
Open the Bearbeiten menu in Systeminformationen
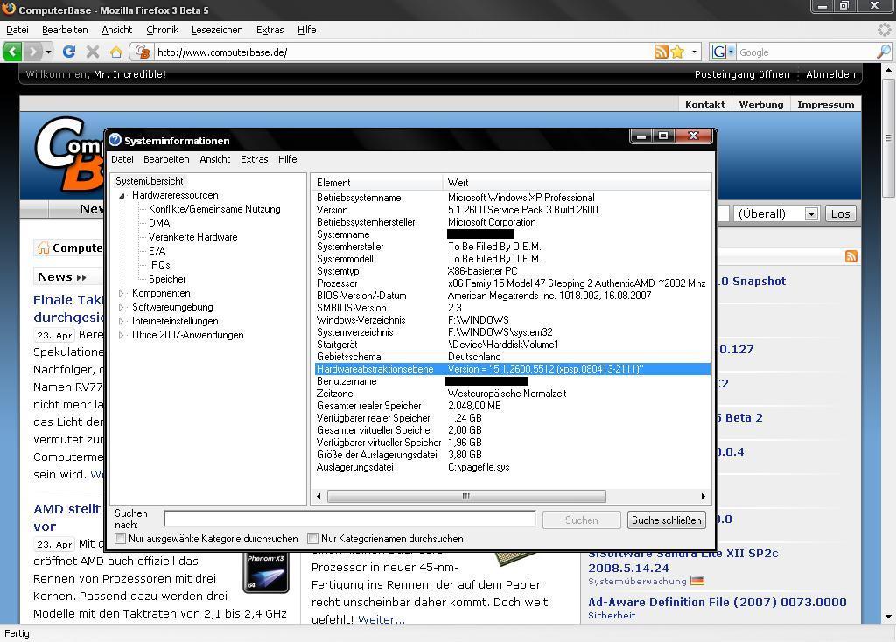[166, 159]
